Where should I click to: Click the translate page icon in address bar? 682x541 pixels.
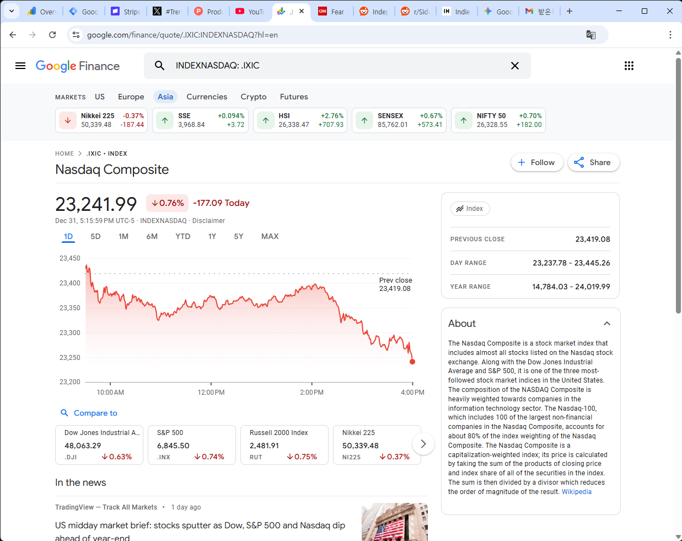tap(590, 35)
